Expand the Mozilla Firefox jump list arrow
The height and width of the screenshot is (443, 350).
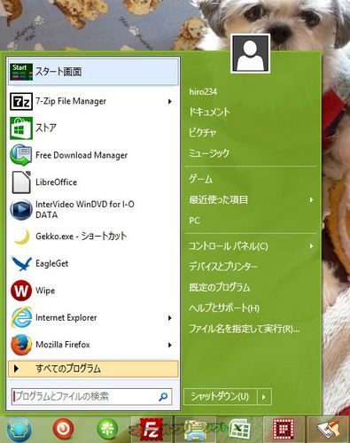170,345
